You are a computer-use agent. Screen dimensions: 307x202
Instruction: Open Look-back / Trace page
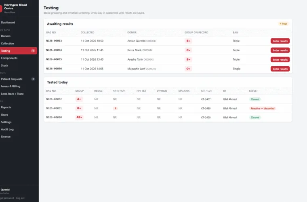point(12,94)
